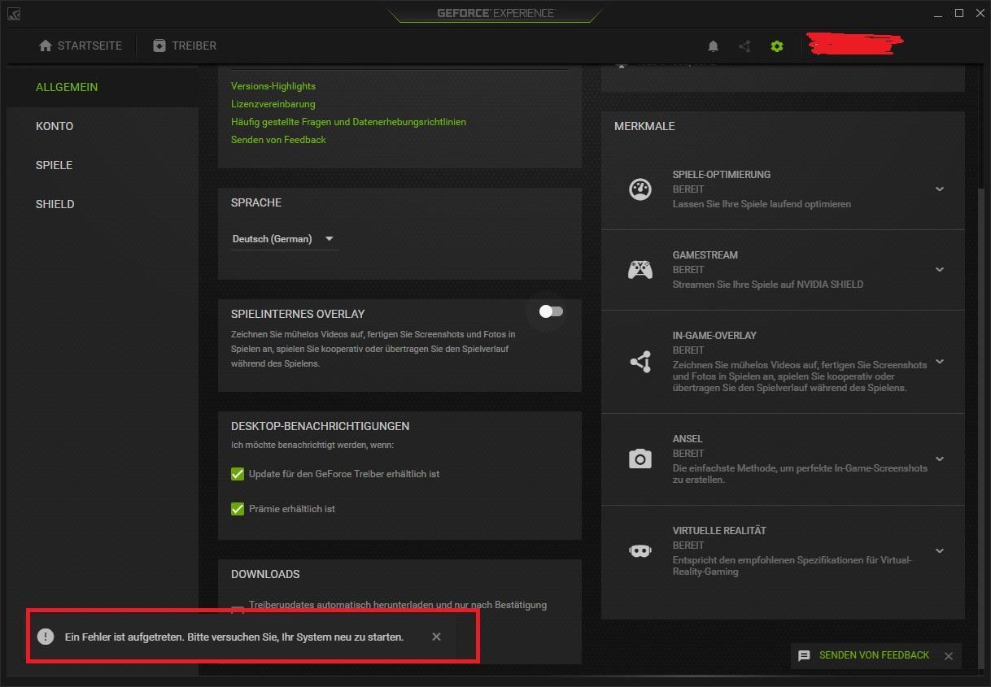Image resolution: width=991 pixels, height=687 pixels.
Task: Open notifications bell
Action: pyautogui.click(x=713, y=46)
